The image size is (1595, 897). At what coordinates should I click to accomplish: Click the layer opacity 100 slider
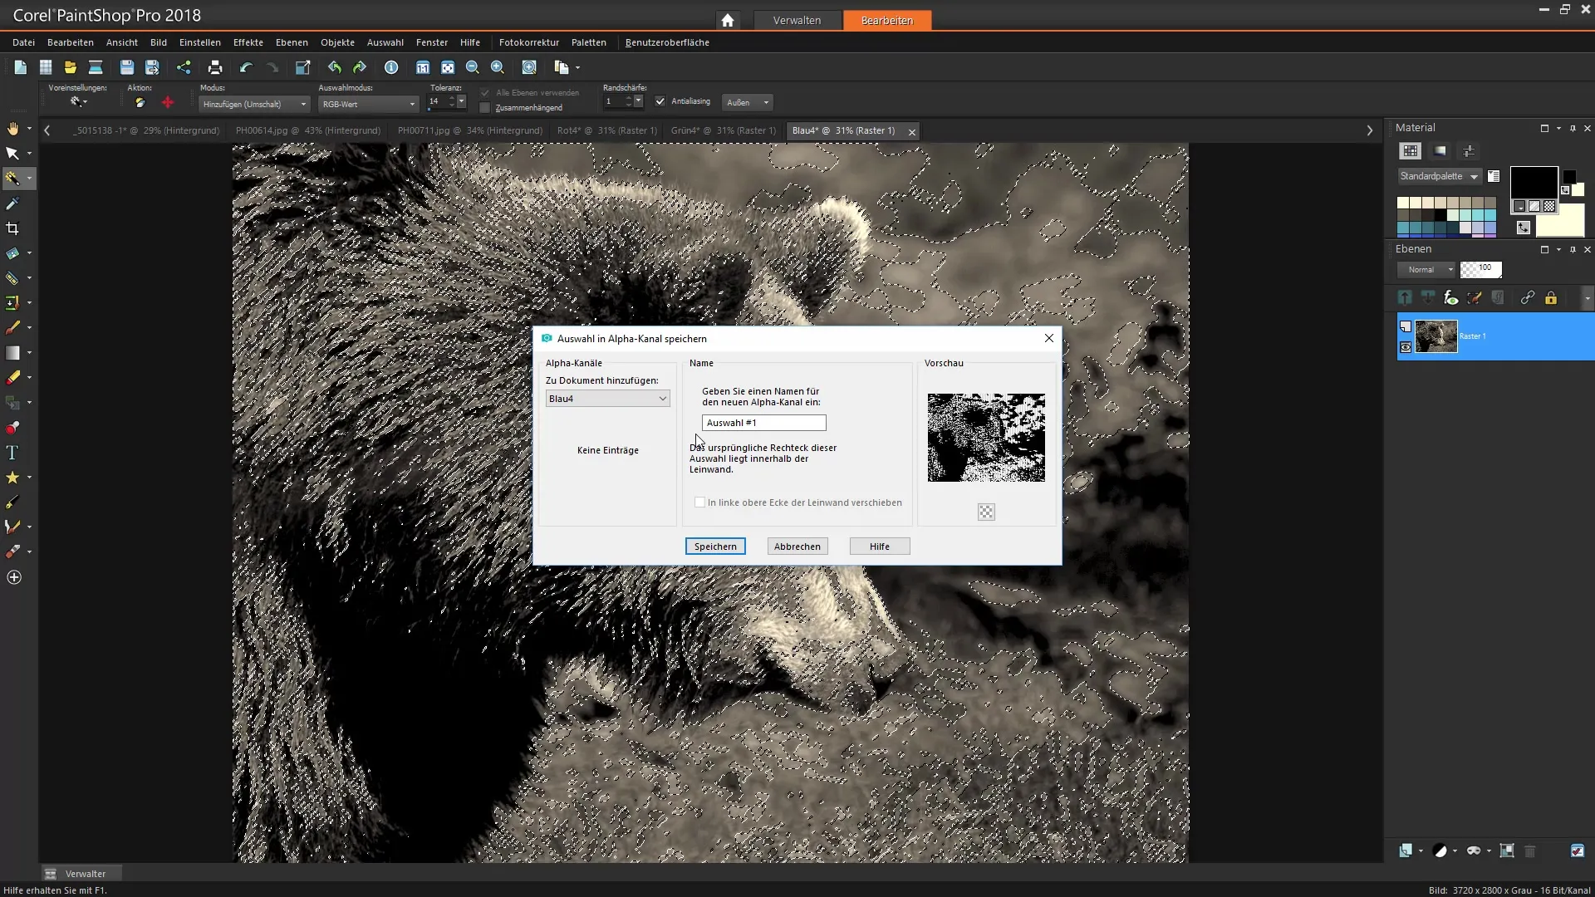pos(1481,269)
